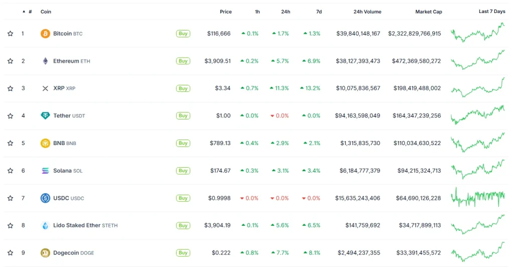Viewport: 514px width, 267px height.
Task: Click the USDC logo icon
Action: click(x=45, y=198)
